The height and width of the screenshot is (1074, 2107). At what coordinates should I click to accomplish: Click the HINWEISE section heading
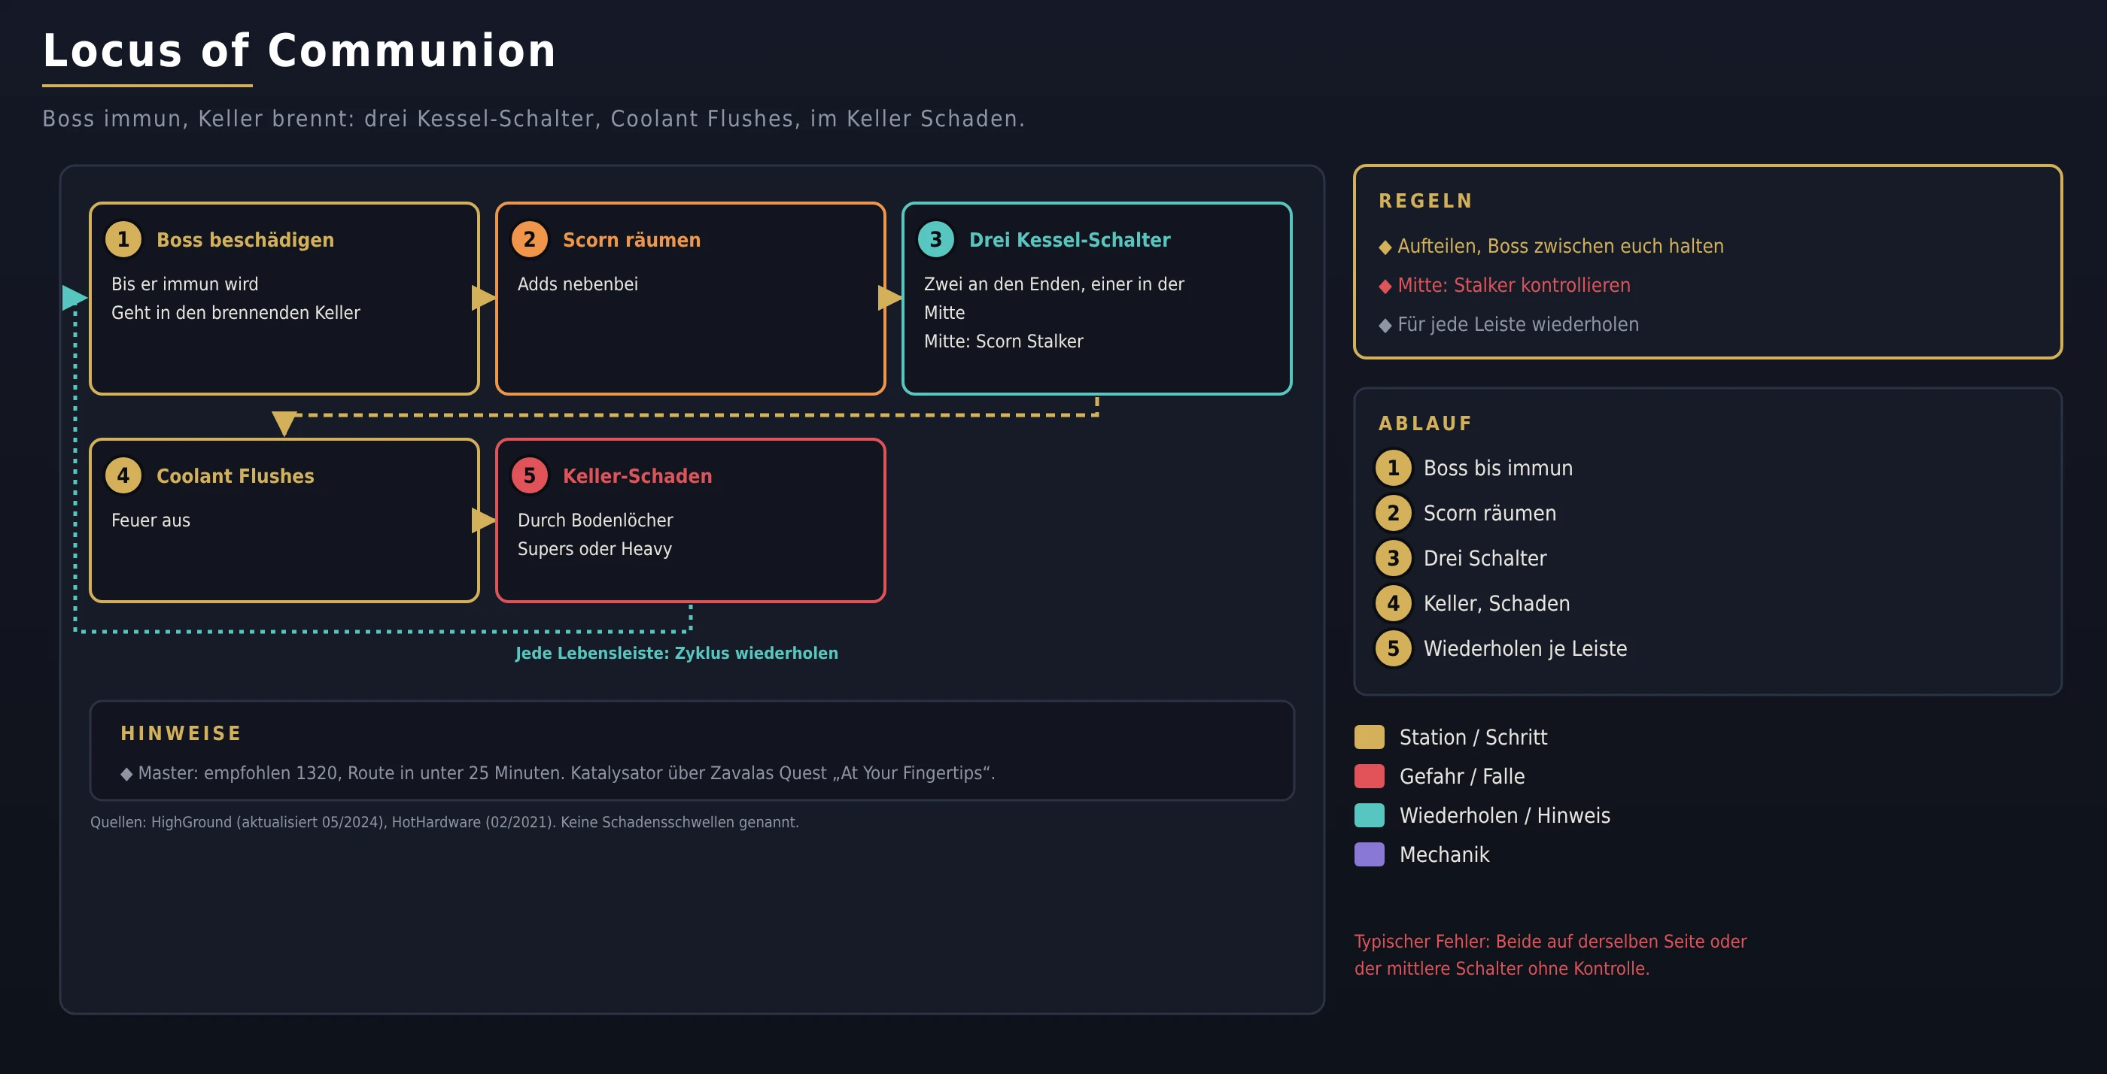181,733
